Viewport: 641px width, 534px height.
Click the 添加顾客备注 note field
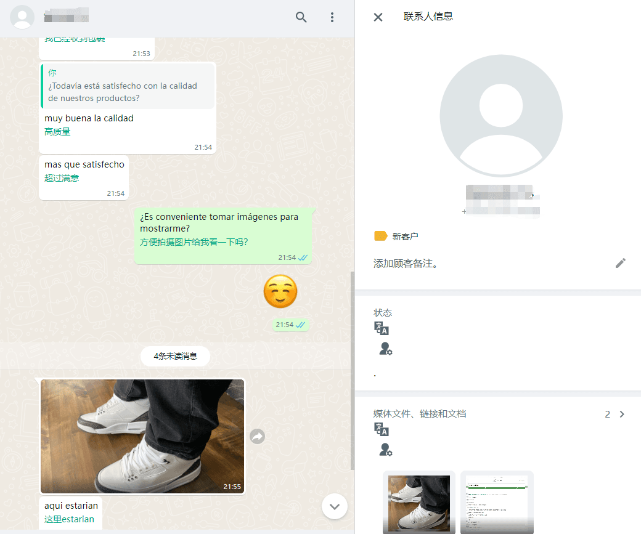pyautogui.click(x=406, y=264)
